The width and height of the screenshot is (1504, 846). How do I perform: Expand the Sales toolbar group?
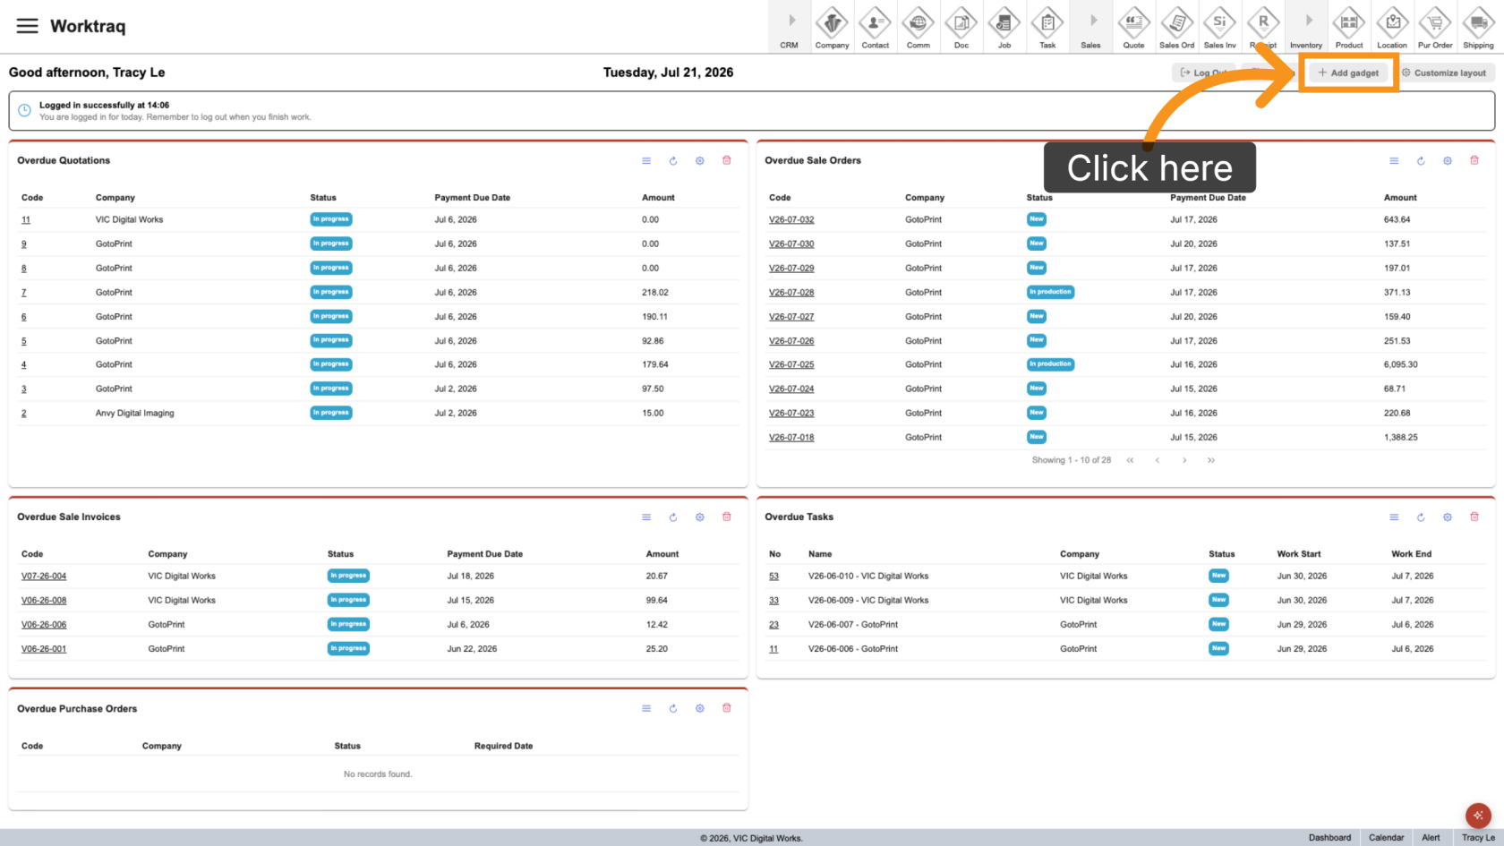point(1090,27)
